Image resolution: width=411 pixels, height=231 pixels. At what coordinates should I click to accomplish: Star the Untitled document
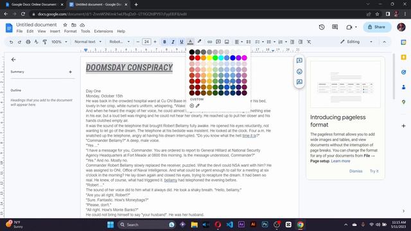[65, 25]
